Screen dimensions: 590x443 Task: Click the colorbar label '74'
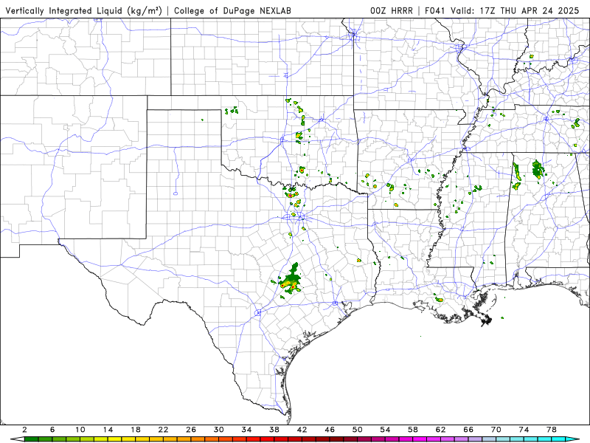point(524,430)
